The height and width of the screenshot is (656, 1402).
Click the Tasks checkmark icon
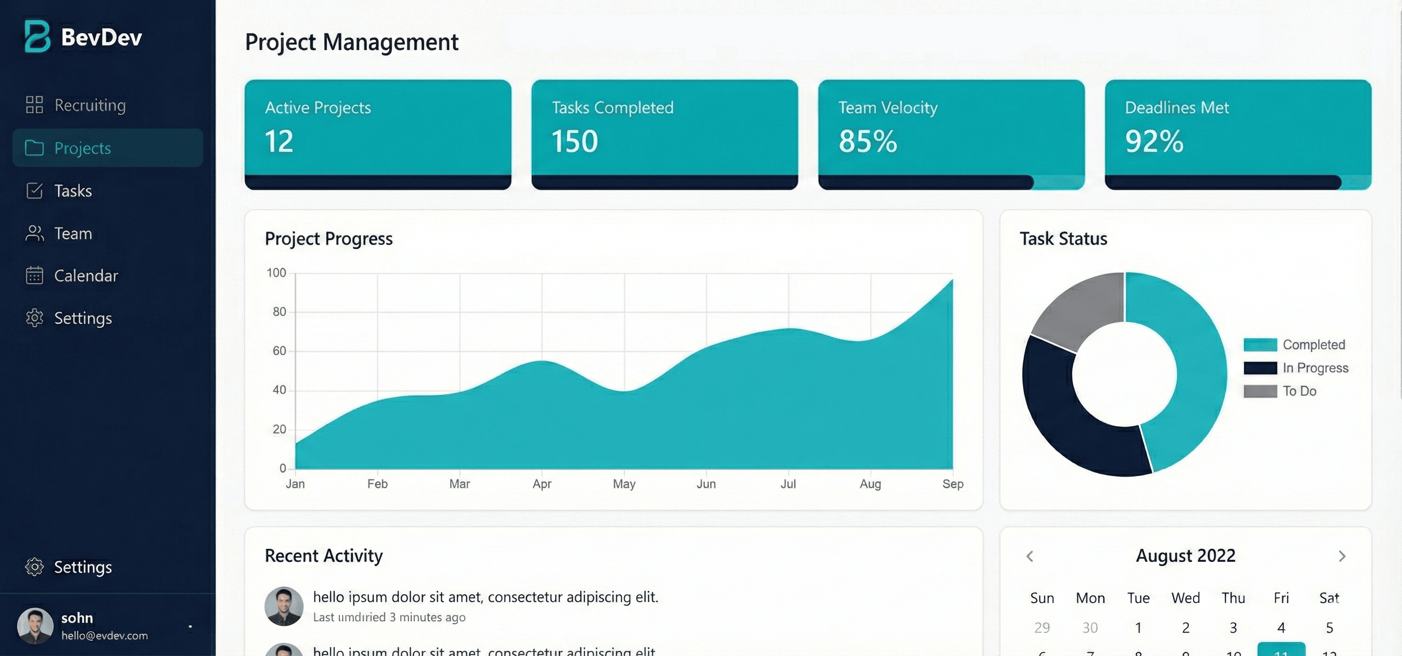point(34,191)
